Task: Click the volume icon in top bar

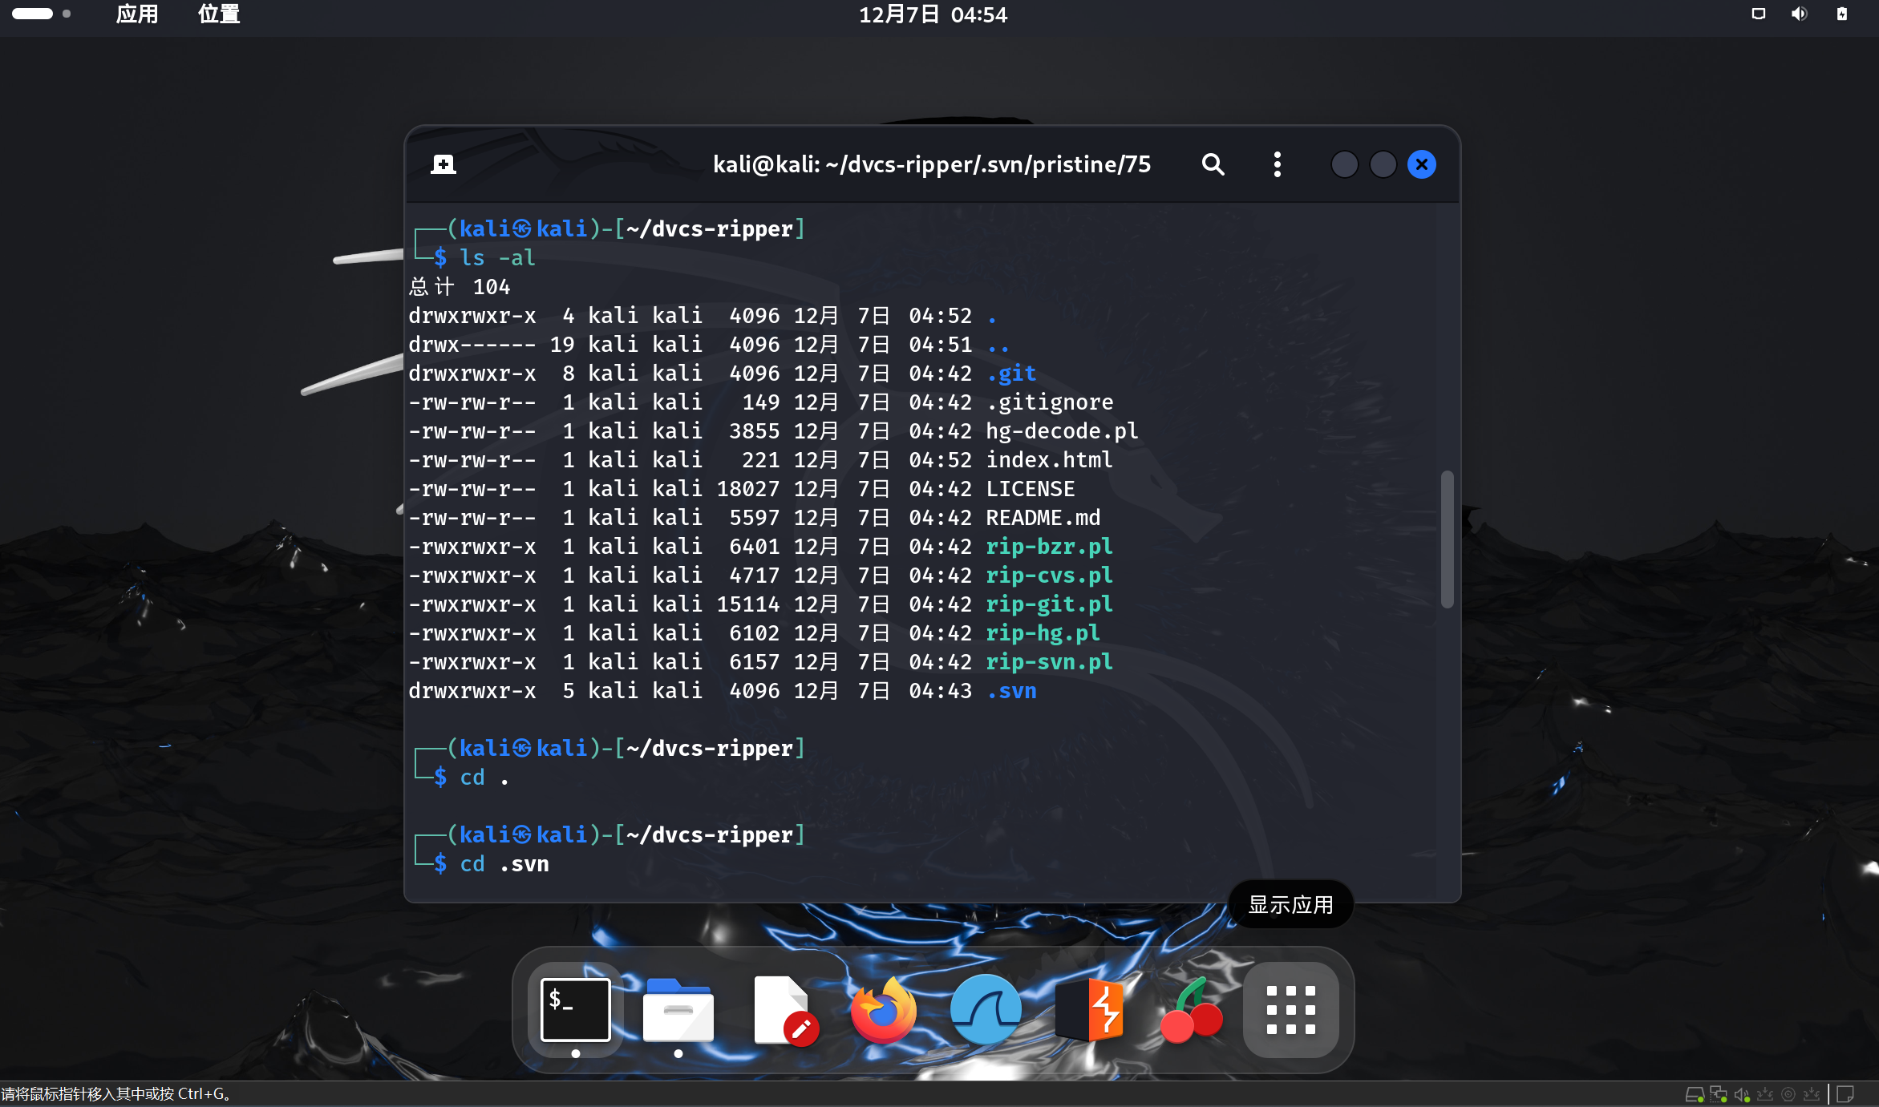Action: pos(1799,14)
